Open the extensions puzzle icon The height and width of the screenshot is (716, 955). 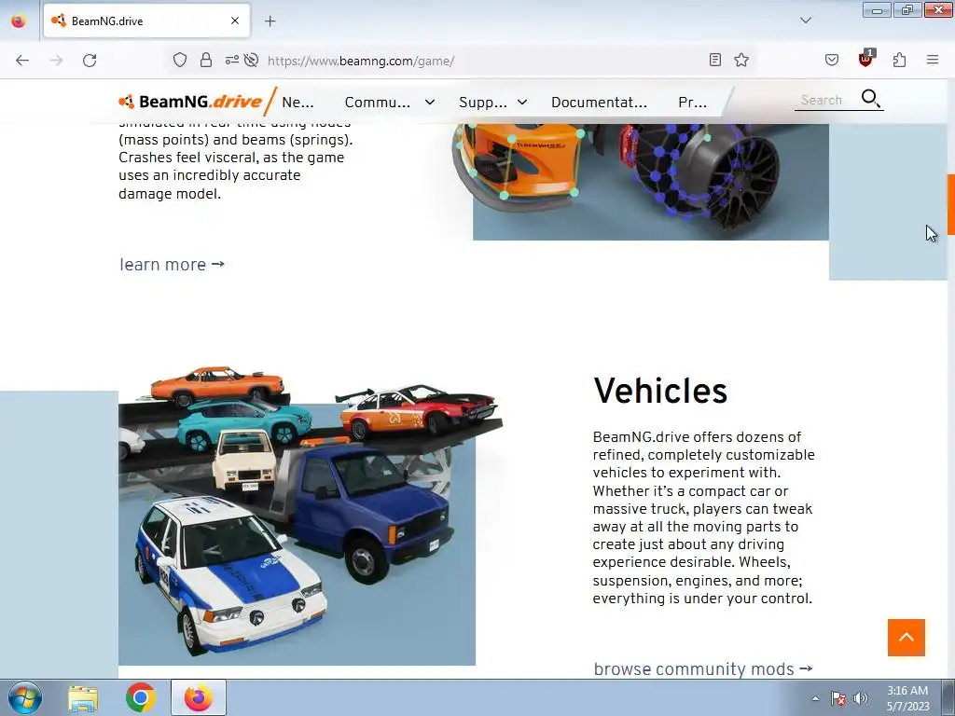899,60
